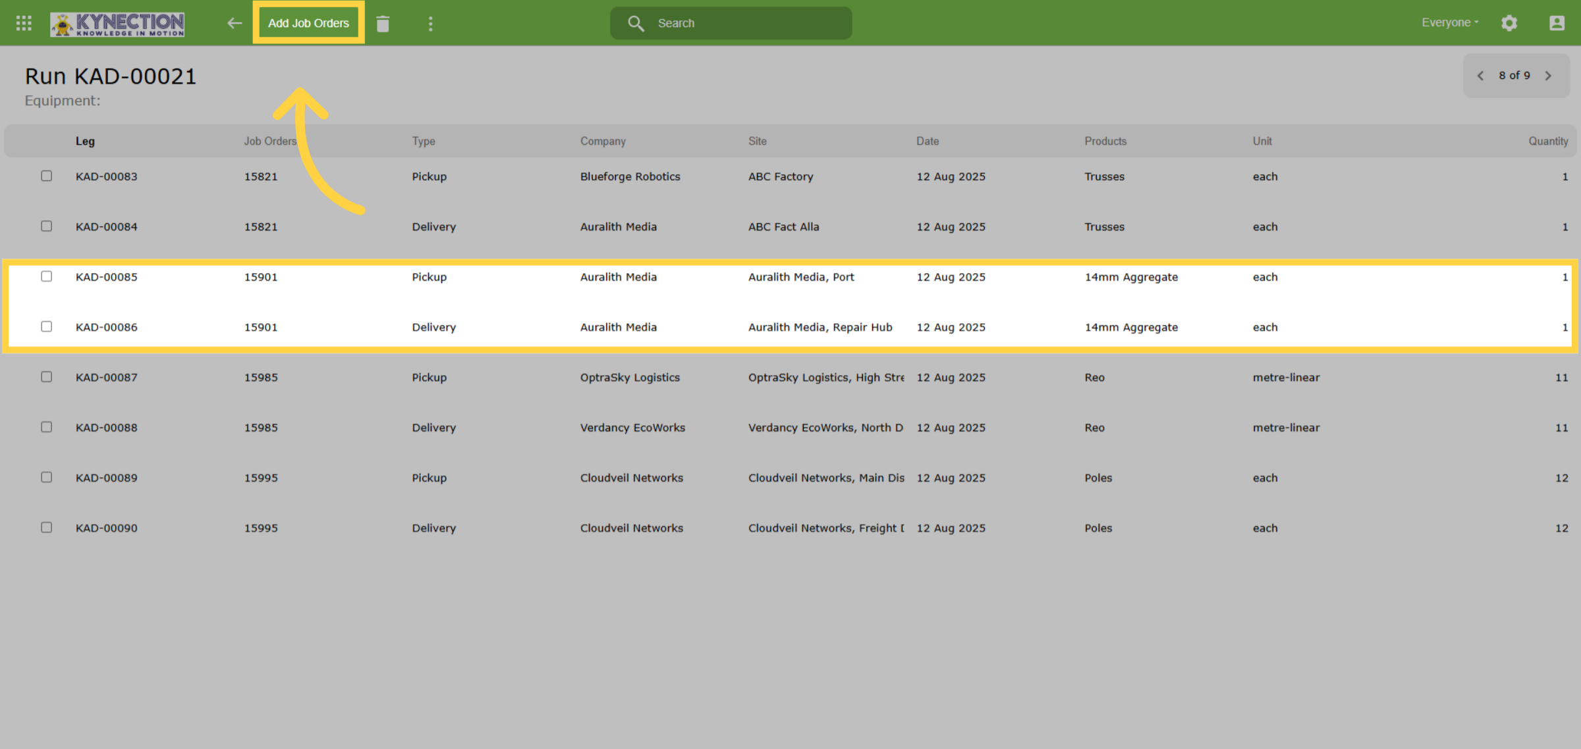Select checkbox for leg KAD-00083
Viewport: 1581px width, 749px height.
click(x=46, y=176)
